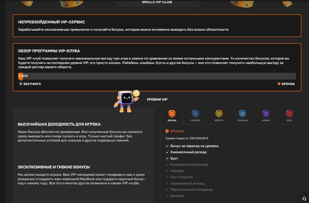Open support chat via headset icon

pyautogui.click(x=304, y=198)
